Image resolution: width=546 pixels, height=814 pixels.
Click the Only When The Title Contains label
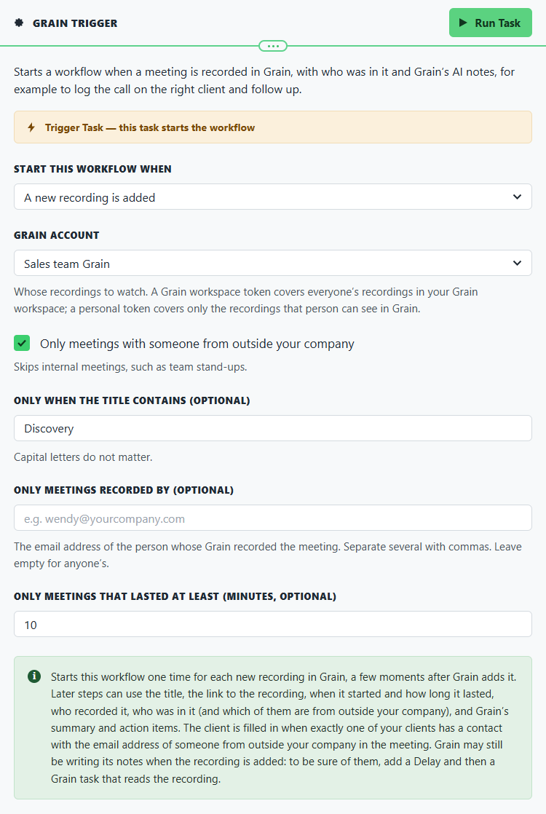[132, 400]
